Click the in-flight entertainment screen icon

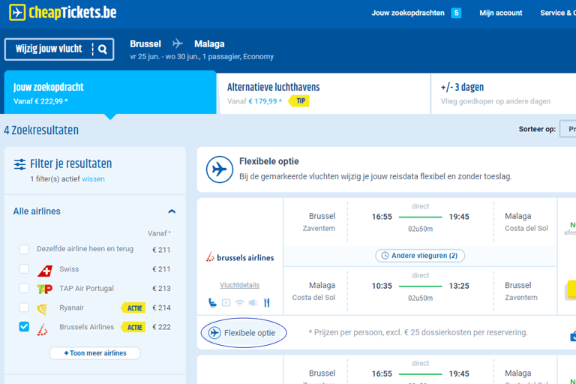point(226,303)
